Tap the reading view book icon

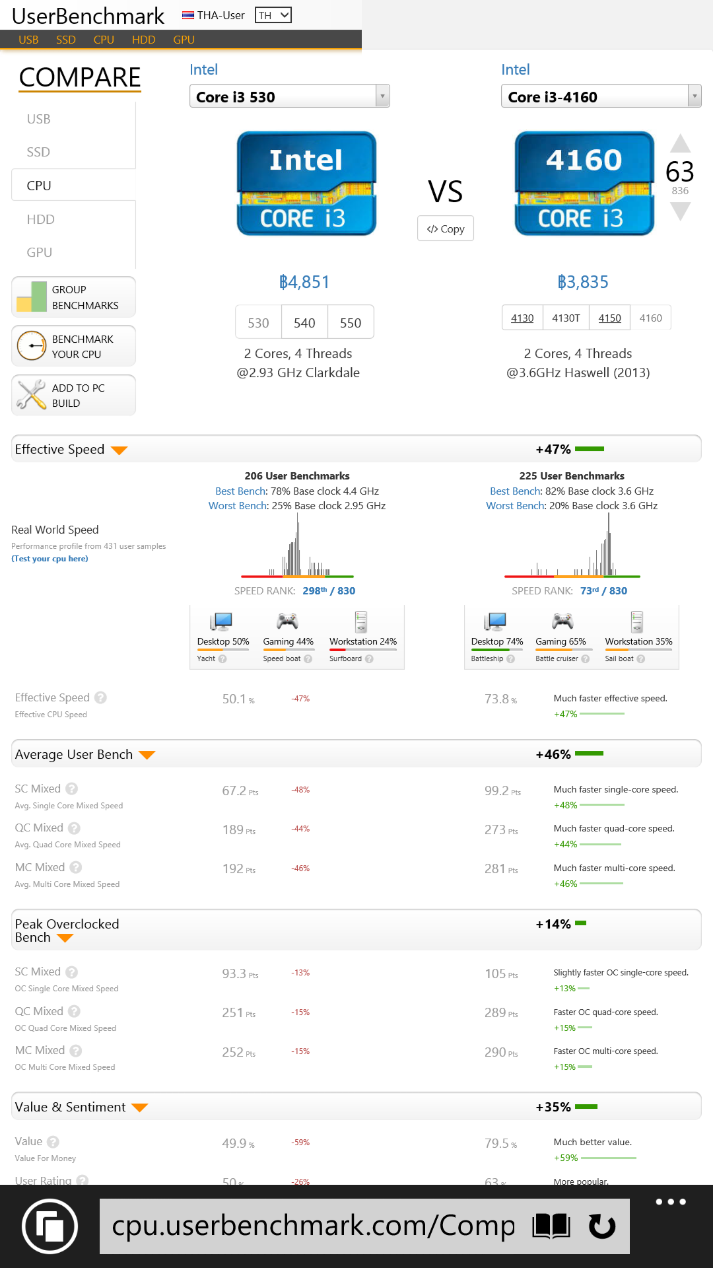[551, 1226]
